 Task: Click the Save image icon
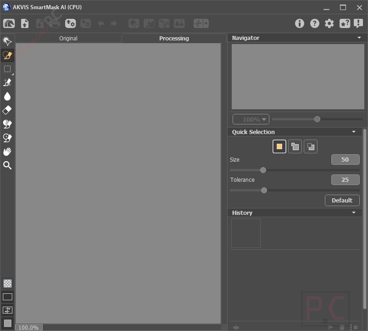click(39, 23)
